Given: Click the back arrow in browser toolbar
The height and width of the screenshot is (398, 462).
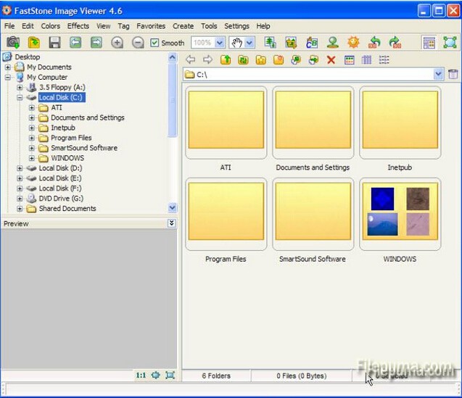Looking at the screenshot, I should coord(191,59).
